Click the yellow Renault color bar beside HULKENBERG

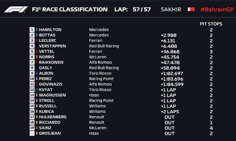tap(37, 117)
